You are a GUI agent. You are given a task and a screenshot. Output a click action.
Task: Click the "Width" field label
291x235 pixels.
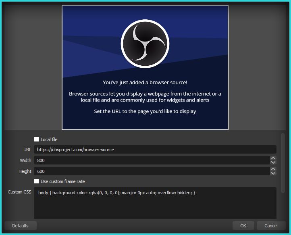(x=26, y=160)
